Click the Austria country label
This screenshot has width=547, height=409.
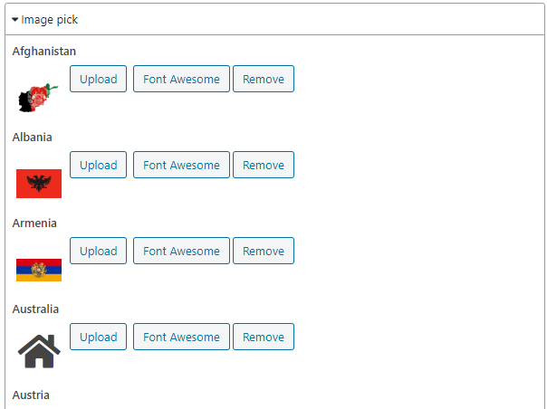[x=31, y=395]
